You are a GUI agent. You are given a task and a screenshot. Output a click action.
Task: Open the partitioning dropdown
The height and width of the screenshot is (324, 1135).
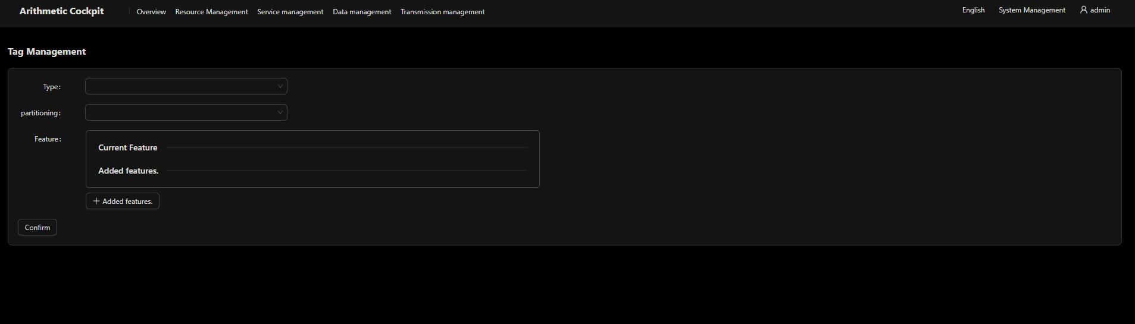click(186, 112)
